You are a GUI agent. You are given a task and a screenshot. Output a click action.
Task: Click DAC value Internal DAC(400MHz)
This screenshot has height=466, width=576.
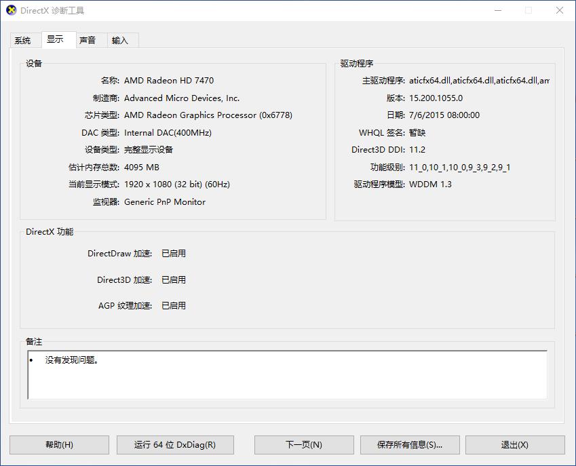click(168, 132)
